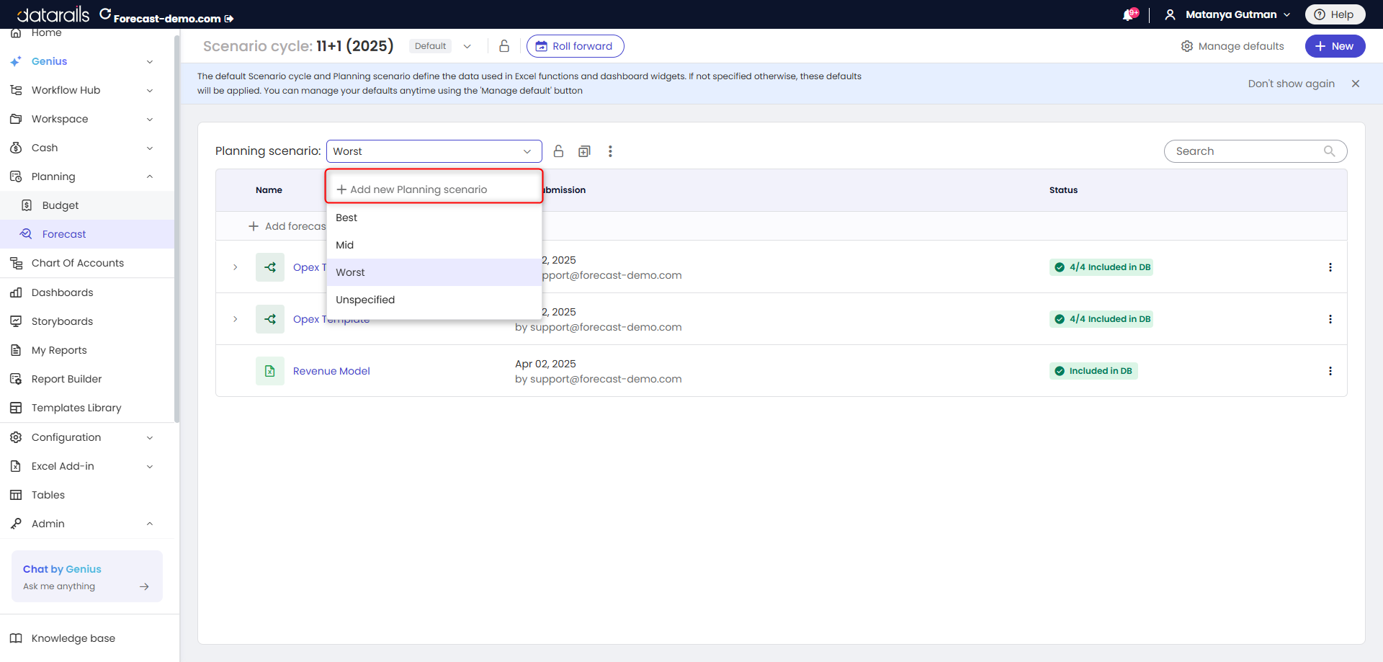Expand the Workspace sidebar section

pyautogui.click(x=150, y=120)
